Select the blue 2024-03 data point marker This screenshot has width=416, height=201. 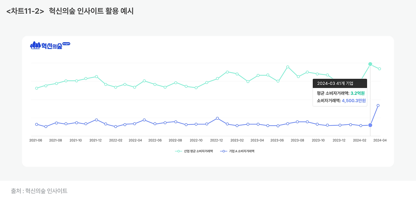[370, 125]
